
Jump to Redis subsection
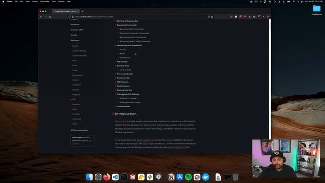[122, 53]
